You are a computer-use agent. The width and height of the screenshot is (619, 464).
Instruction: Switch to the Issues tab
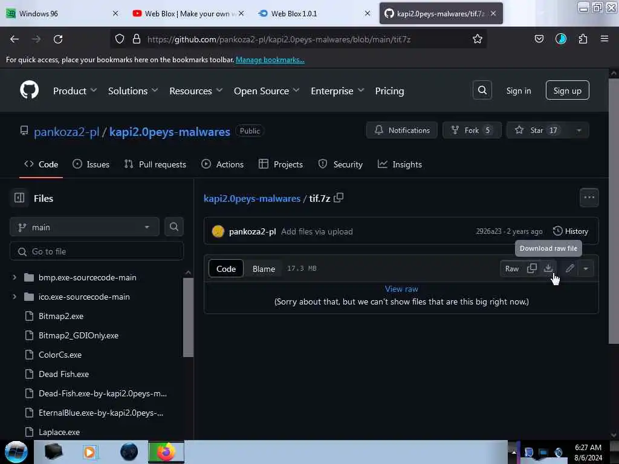(91, 164)
